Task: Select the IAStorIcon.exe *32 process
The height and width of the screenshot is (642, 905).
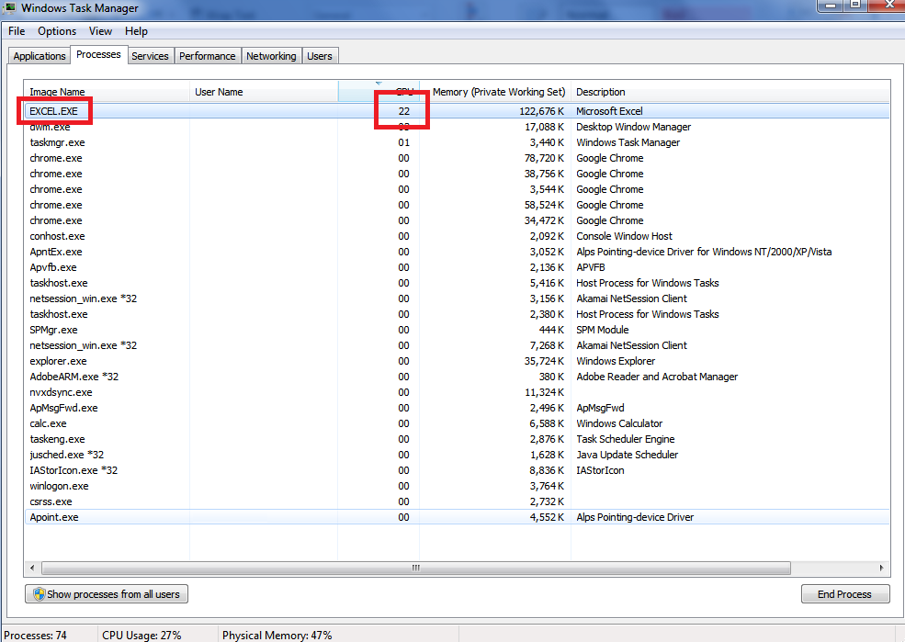Action: tap(457, 469)
